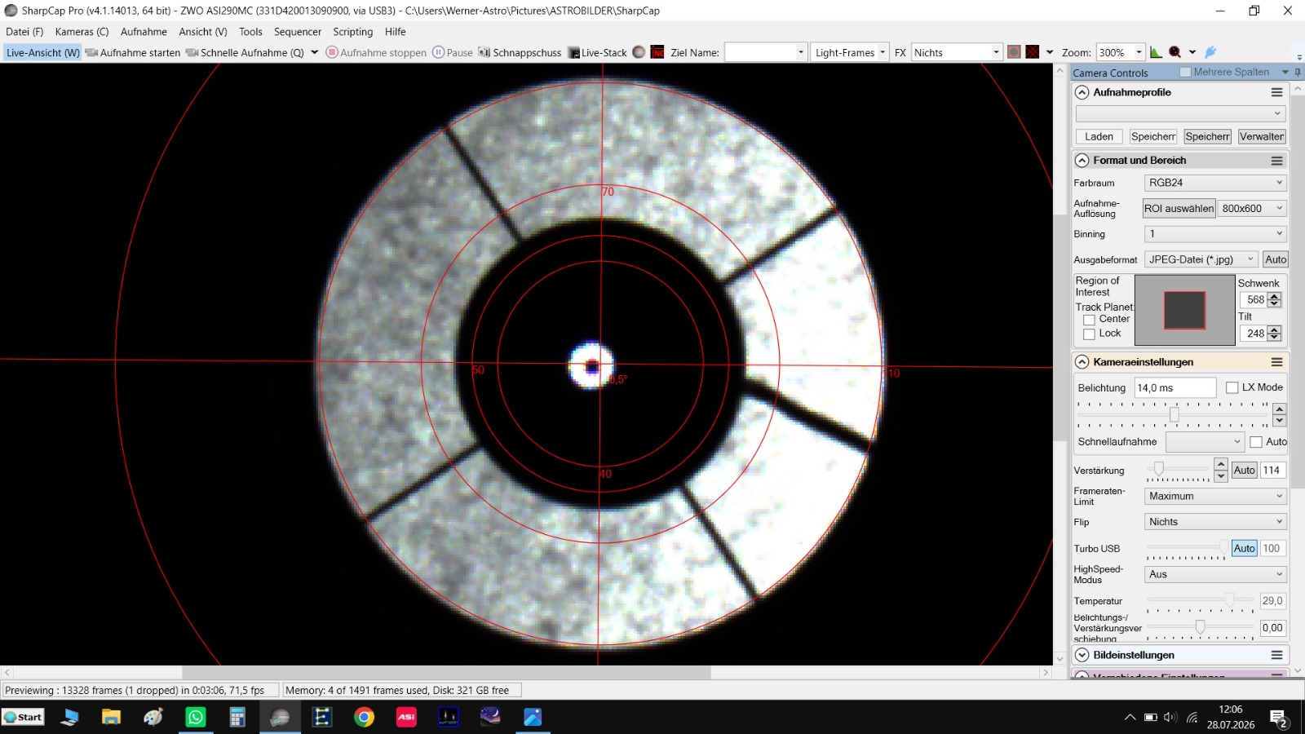This screenshot has width=1305, height=734.
Task: Click the Verstärkung gain slider
Action: coord(1179,470)
